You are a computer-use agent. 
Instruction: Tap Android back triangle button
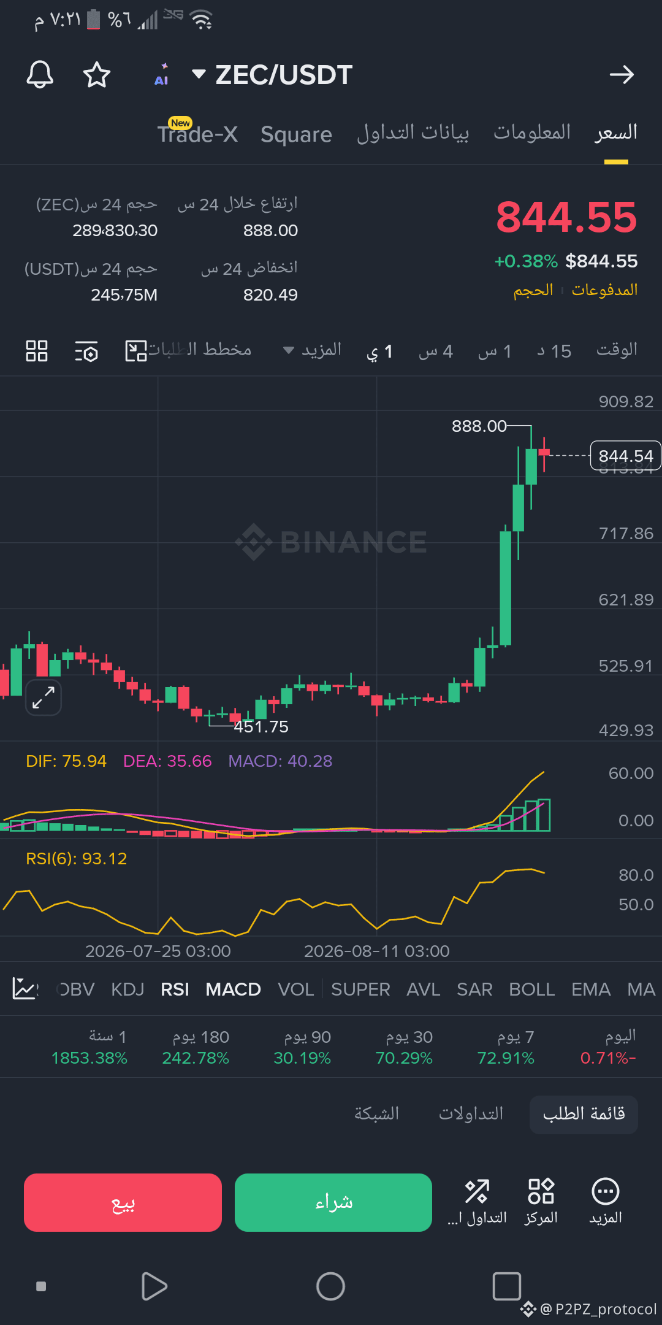point(154,1286)
